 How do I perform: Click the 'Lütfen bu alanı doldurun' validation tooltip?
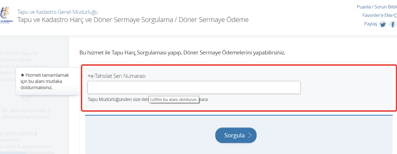coord(174,100)
